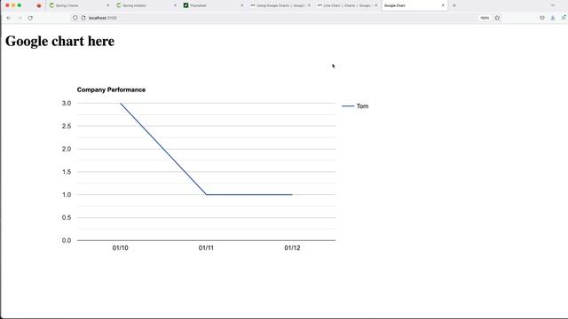Click the 01/11 data point at 1.0

pos(206,195)
